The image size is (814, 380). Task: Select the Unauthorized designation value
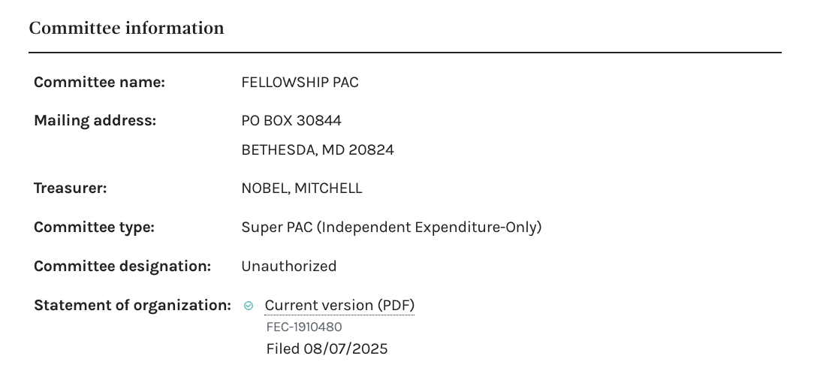point(289,266)
